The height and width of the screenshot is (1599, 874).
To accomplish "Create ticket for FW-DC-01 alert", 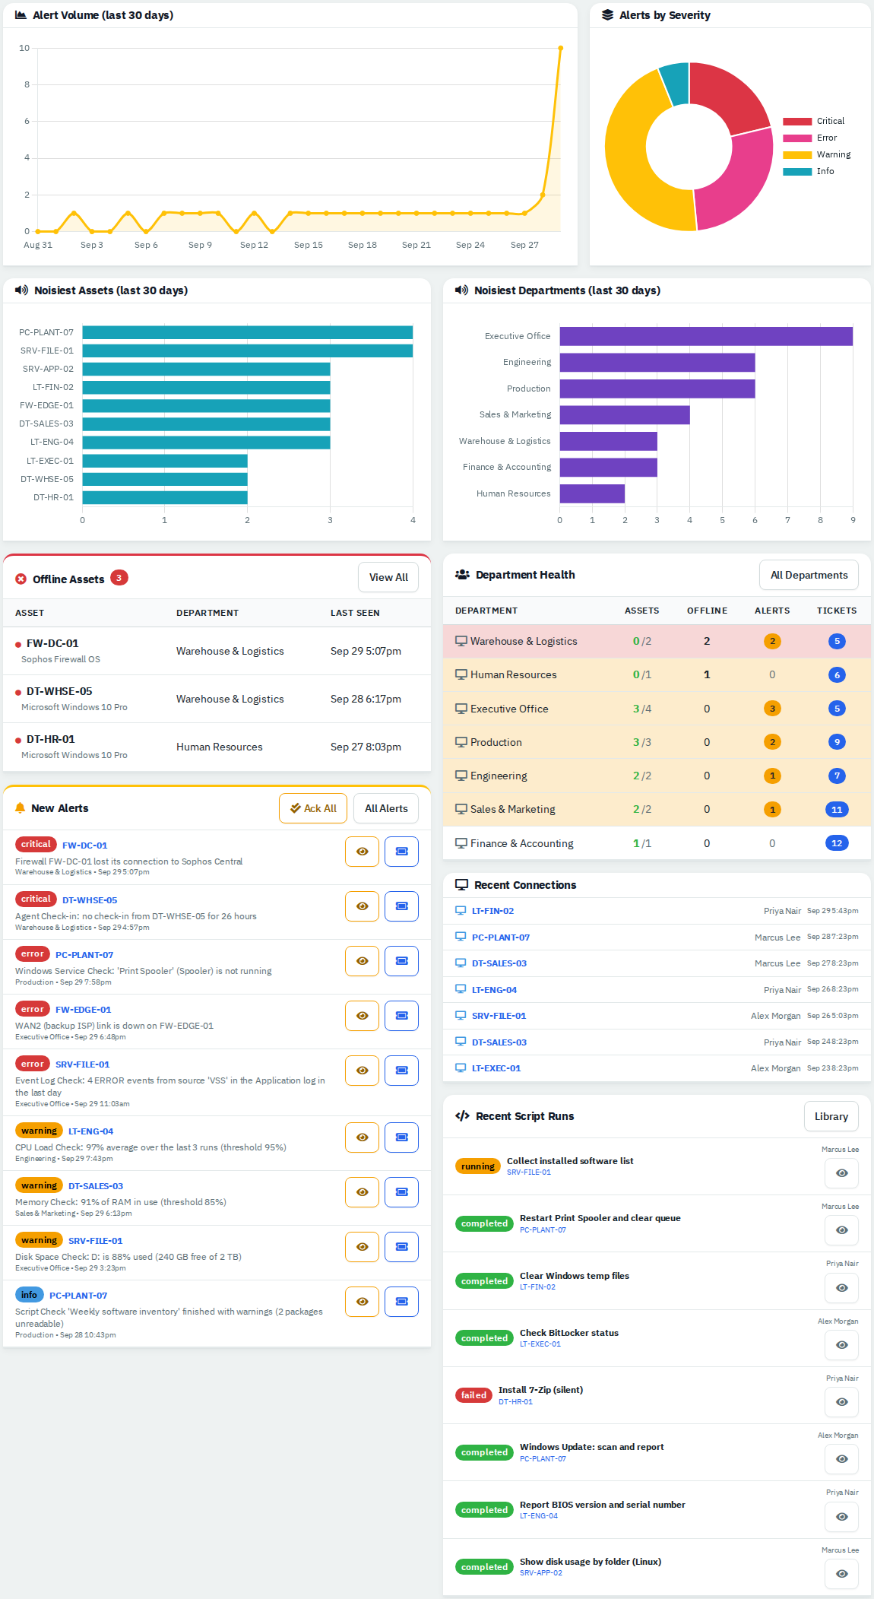I will tap(401, 852).
